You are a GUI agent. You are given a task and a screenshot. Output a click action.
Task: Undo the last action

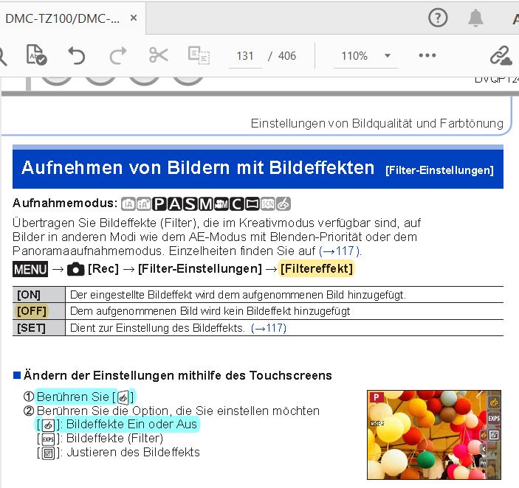77,55
